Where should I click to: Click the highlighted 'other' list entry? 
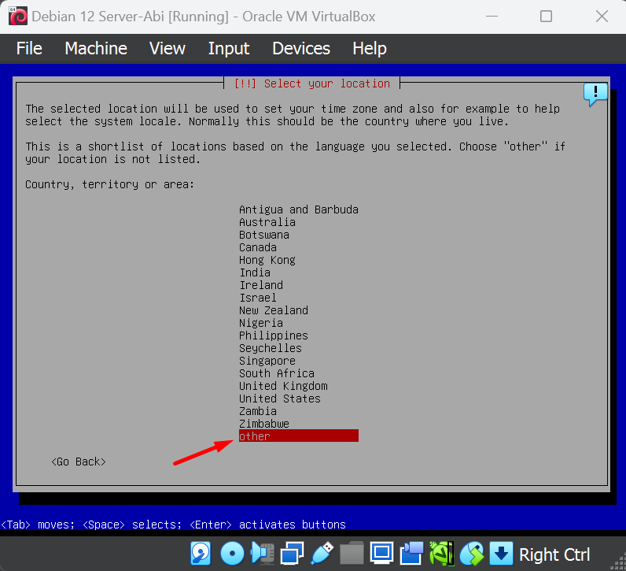tap(299, 436)
